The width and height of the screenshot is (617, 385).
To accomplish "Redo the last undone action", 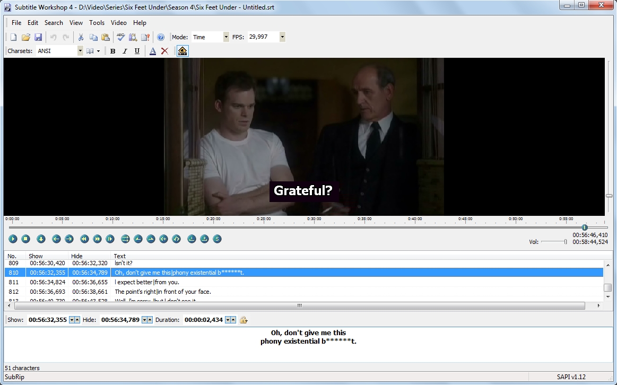I will [66, 37].
